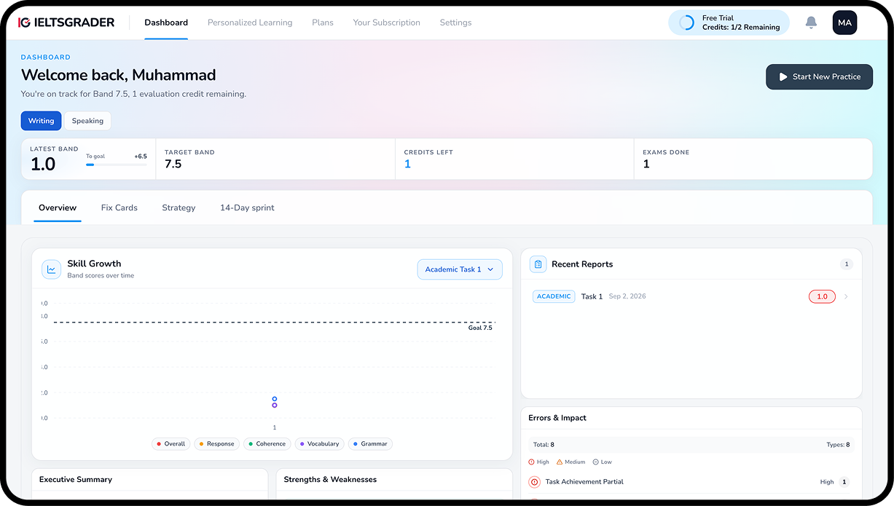Click the Recent Reports clipboard icon
This screenshot has height=506, width=894.
point(538,264)
